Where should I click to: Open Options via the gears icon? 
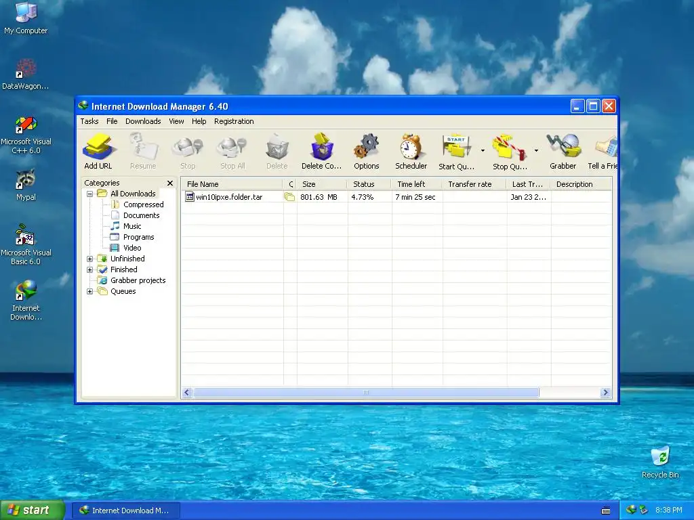coord(367,151)
